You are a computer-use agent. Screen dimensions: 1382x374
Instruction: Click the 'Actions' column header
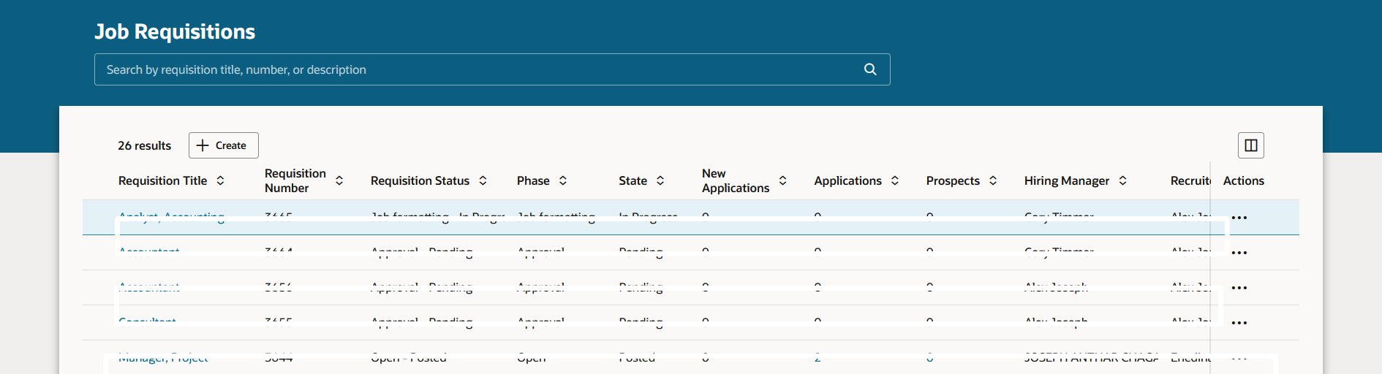coord(1244,180)
